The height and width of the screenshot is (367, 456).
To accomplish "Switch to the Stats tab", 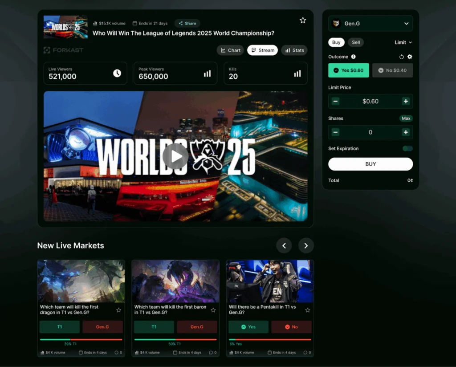I will [294, 50].
